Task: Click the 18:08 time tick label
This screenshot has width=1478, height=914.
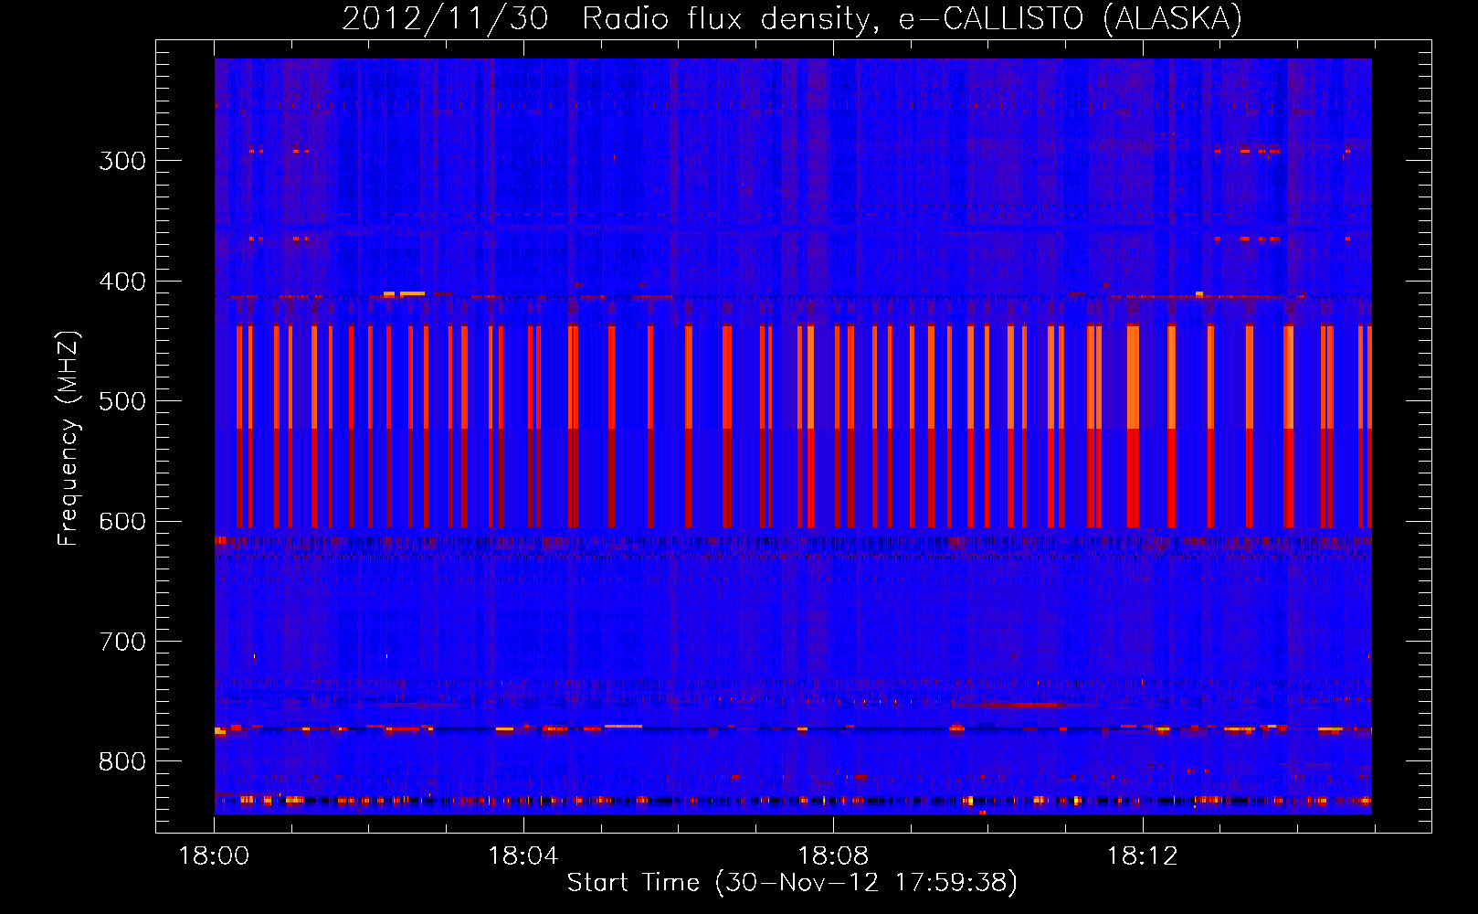Action: point(833,856)
